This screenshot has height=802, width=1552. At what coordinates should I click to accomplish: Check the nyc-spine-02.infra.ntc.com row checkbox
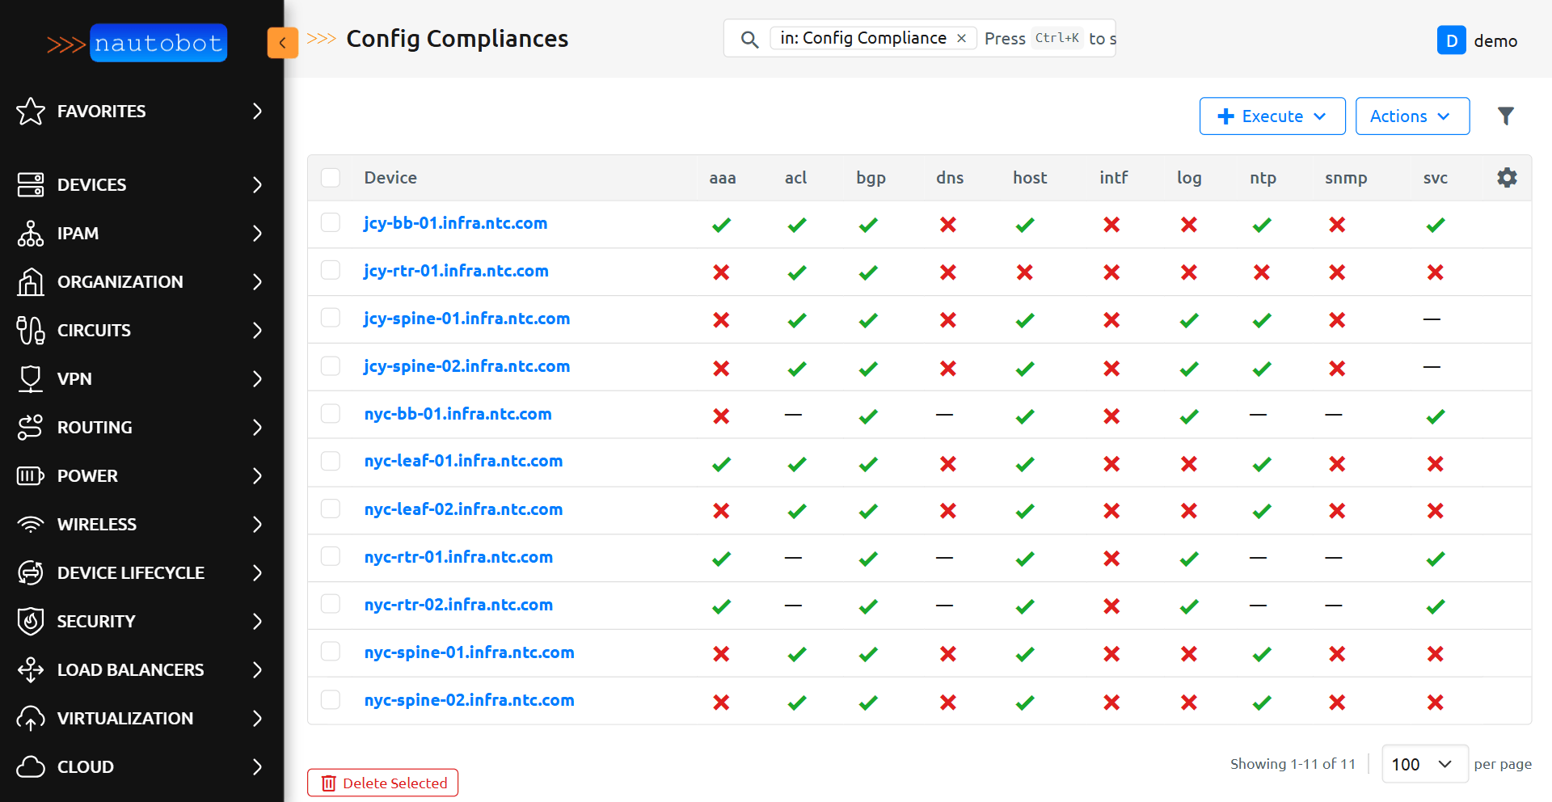coord(331,700)
